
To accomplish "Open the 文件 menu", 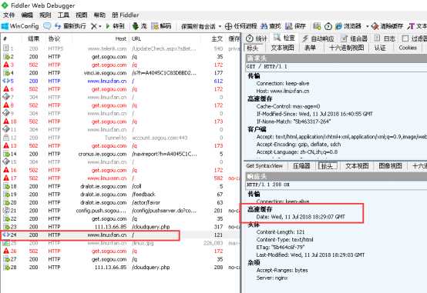I will [8, 15].
